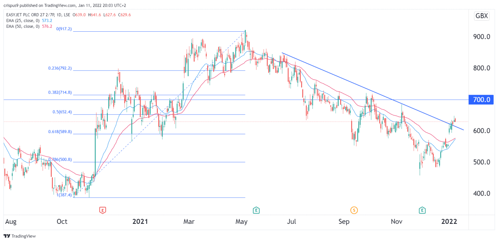Select the blue 700.0 price alert label
Screen dimensions: 498x242
481,100
